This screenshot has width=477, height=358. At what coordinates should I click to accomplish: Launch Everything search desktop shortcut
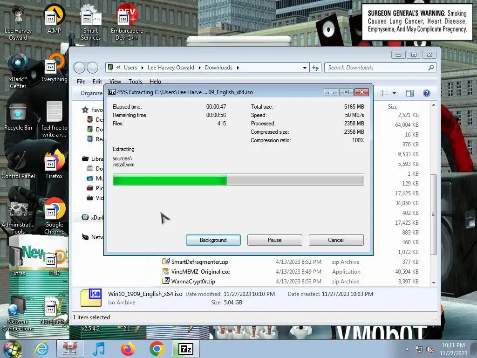54,68
